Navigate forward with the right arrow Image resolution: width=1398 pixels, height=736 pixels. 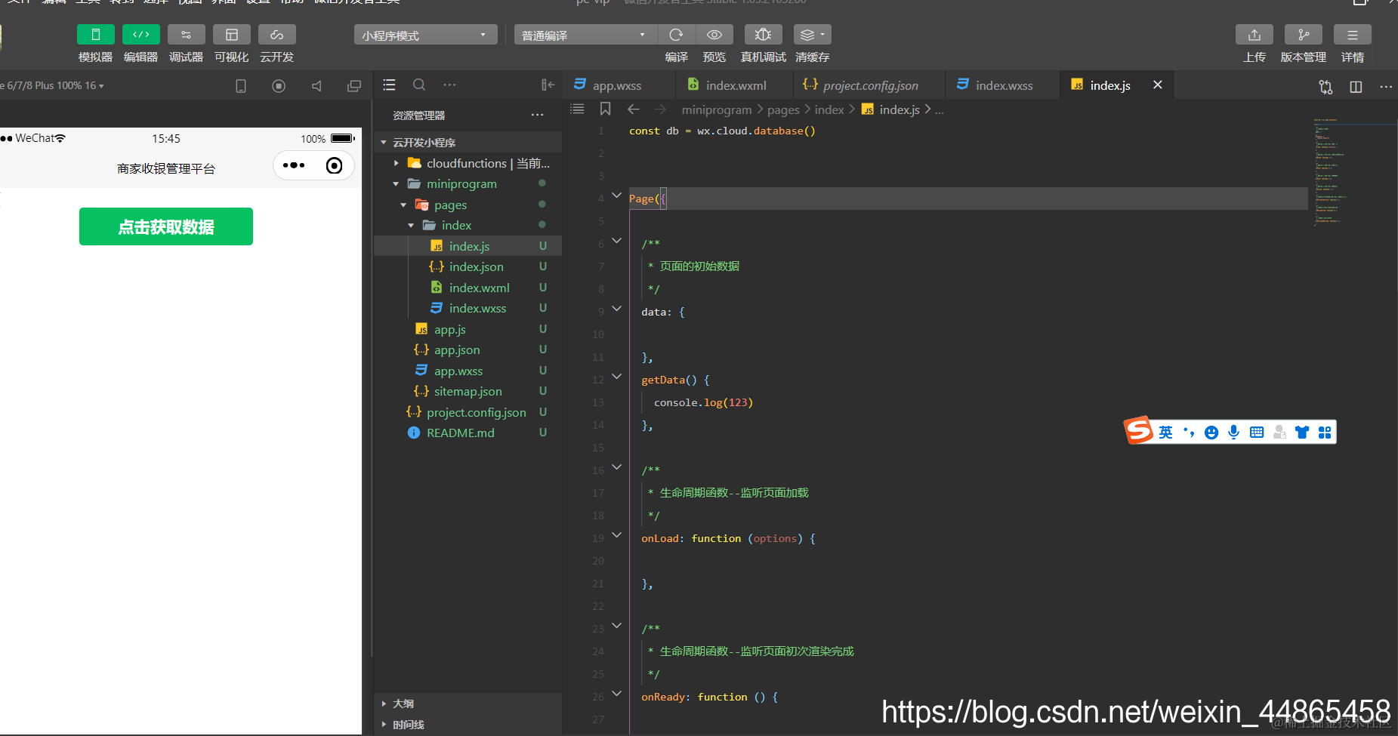[661, 109]
